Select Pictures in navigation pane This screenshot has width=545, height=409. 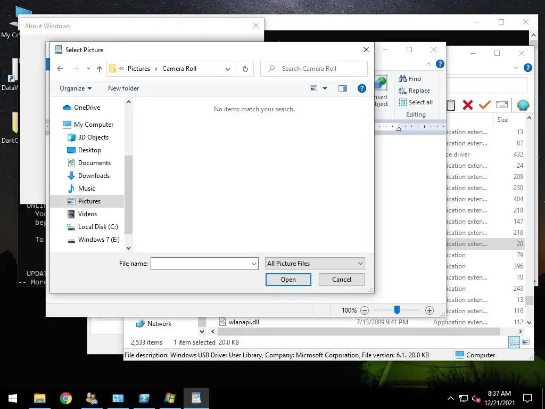click(89, 201)
